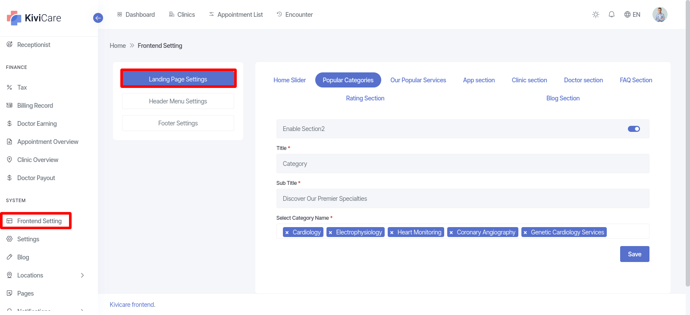The width and height of the screenshot is (690, 315).
Task: Click the Appointment List icon
Action: click(211, 14)
